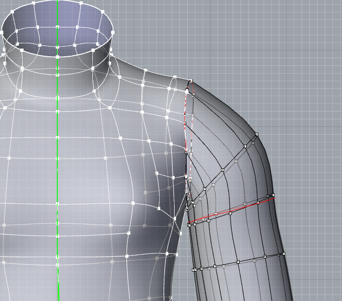This screenshot has width=342, height=301.
Task: Select the red line crossing the sleeve
Action: (232, 211)
